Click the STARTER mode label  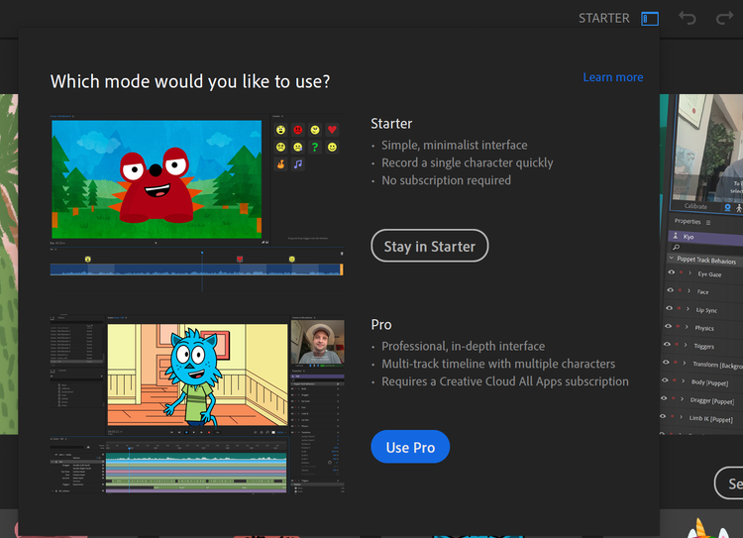coord(603,19)
